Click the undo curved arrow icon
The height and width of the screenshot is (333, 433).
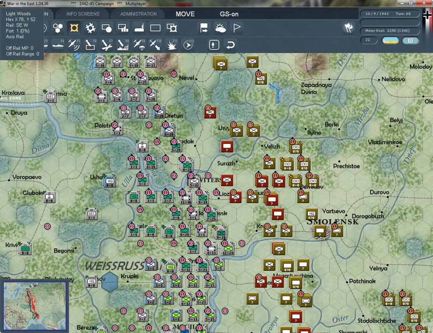coord(230,45)
